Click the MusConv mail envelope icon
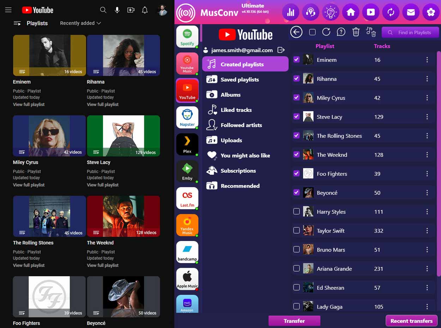The width and height of the screenshot is (441, 328). pos(411,13)
